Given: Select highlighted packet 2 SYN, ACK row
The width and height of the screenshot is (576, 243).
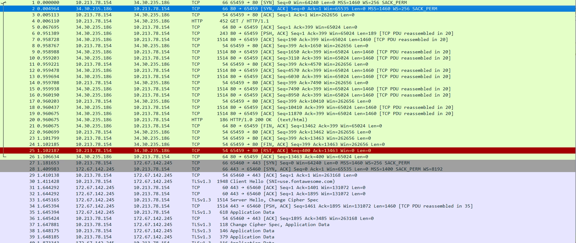Looking at the screenshot, I should click(288, 9).
